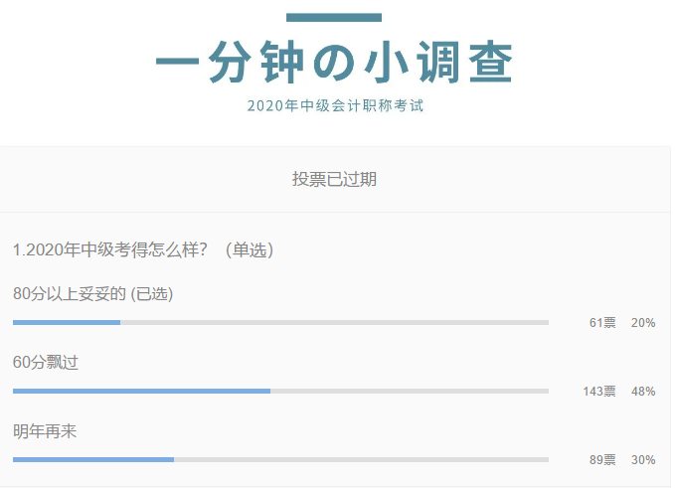Screen dimensions: 675x488
Task: Select the option "明年再来"
Action: click(45, 431)
